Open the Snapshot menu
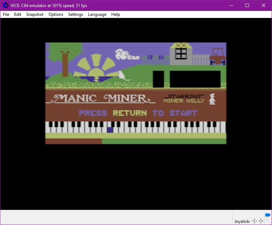 35,14
